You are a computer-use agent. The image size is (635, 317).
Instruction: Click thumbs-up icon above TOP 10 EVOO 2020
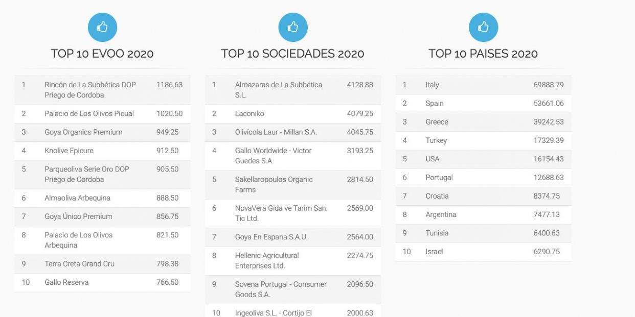102,28
